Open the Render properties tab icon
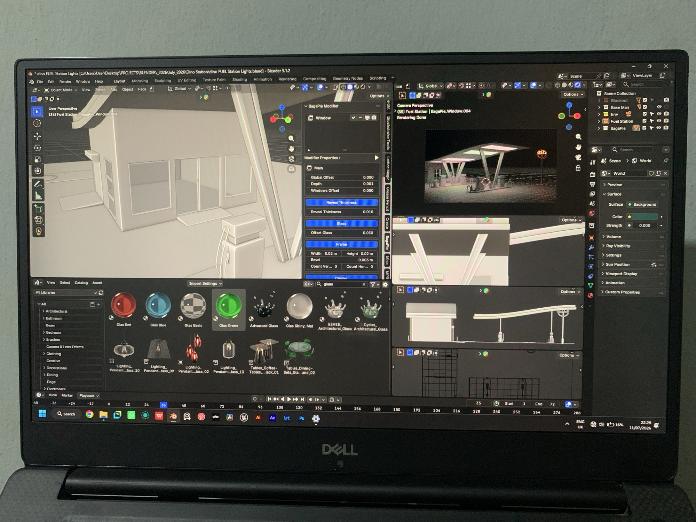This screenshot has height=522, width=696. pos(592,174)
